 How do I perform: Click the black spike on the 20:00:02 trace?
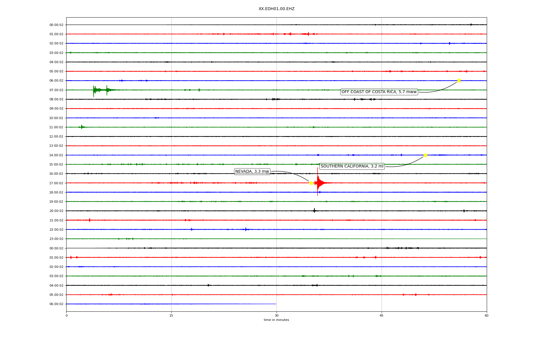[314, 210]
